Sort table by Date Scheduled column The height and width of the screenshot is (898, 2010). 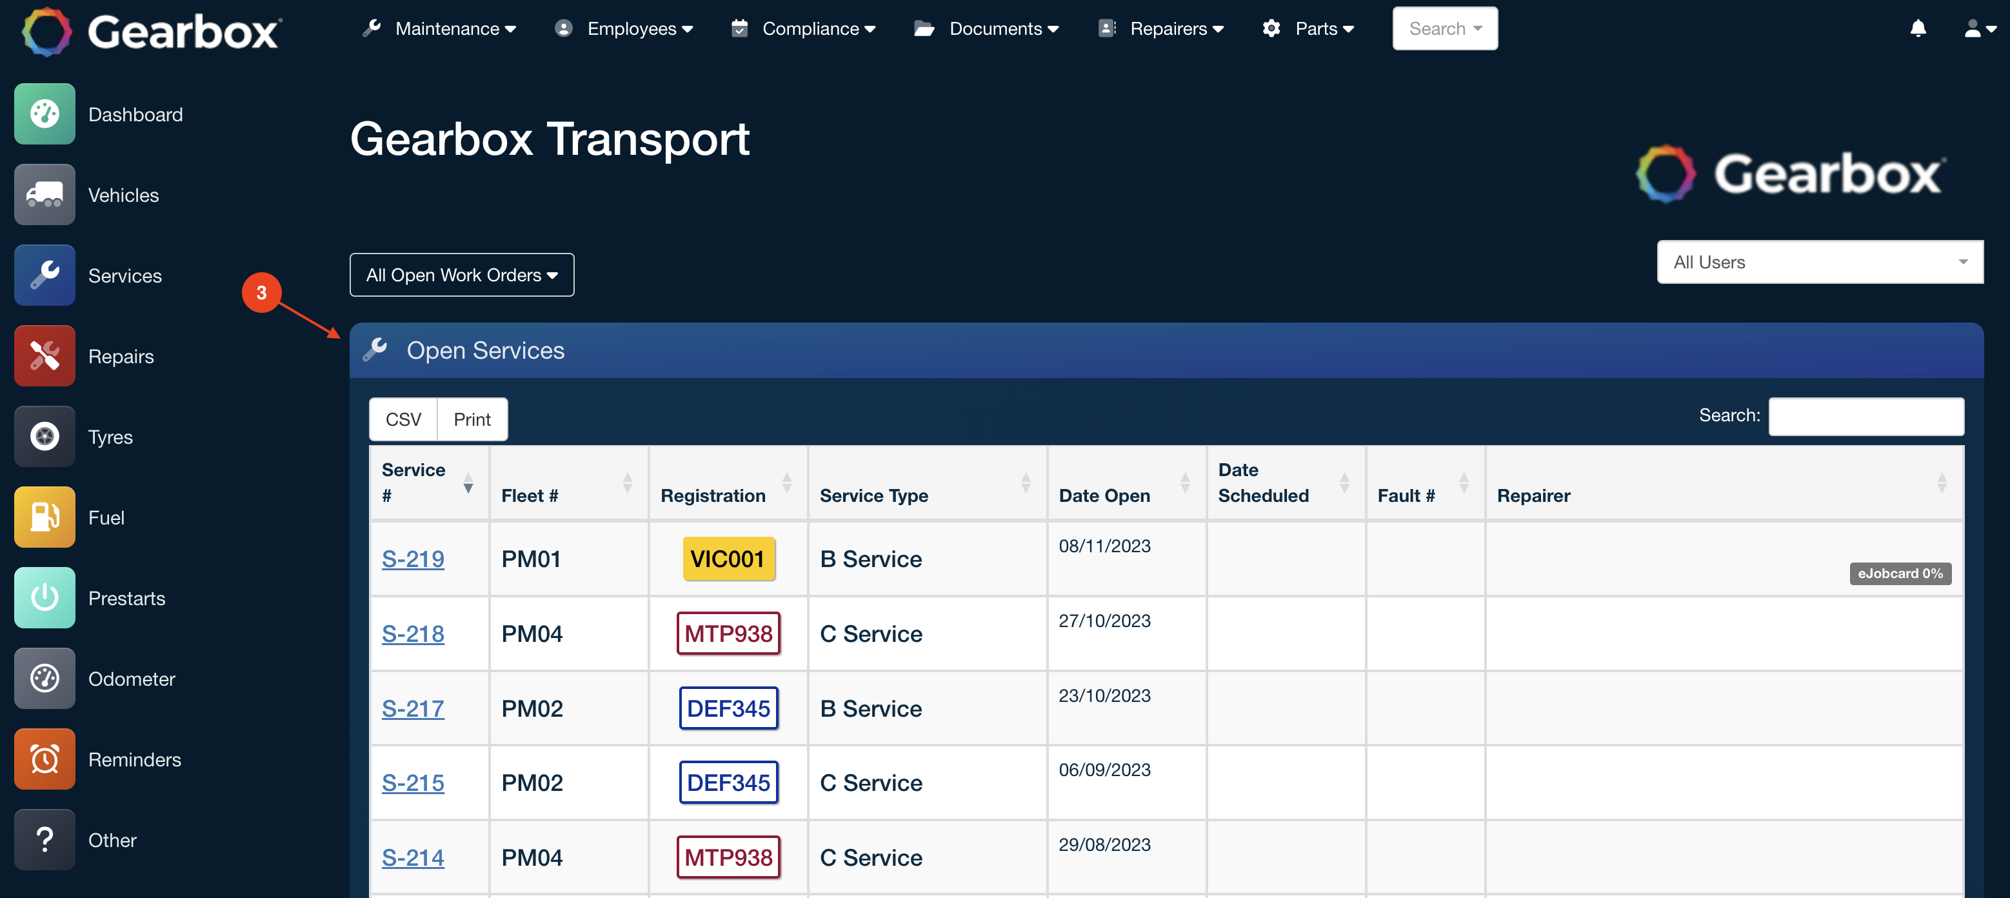1286,482
